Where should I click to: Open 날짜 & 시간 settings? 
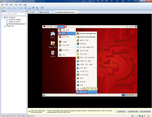tap(86, 40)
